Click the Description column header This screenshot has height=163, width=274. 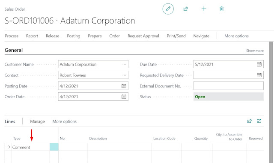pos(98,139)
